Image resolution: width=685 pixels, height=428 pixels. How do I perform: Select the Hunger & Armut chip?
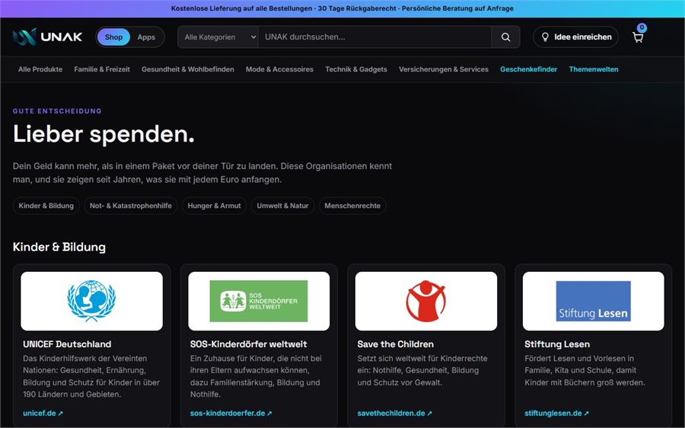point(214,206)
